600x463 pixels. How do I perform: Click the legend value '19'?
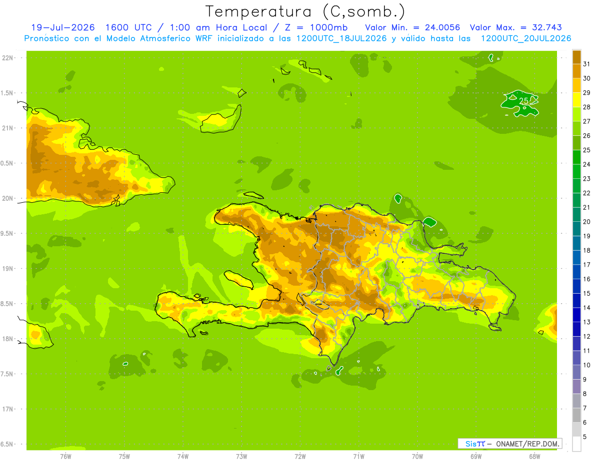[x=587, y=236]
